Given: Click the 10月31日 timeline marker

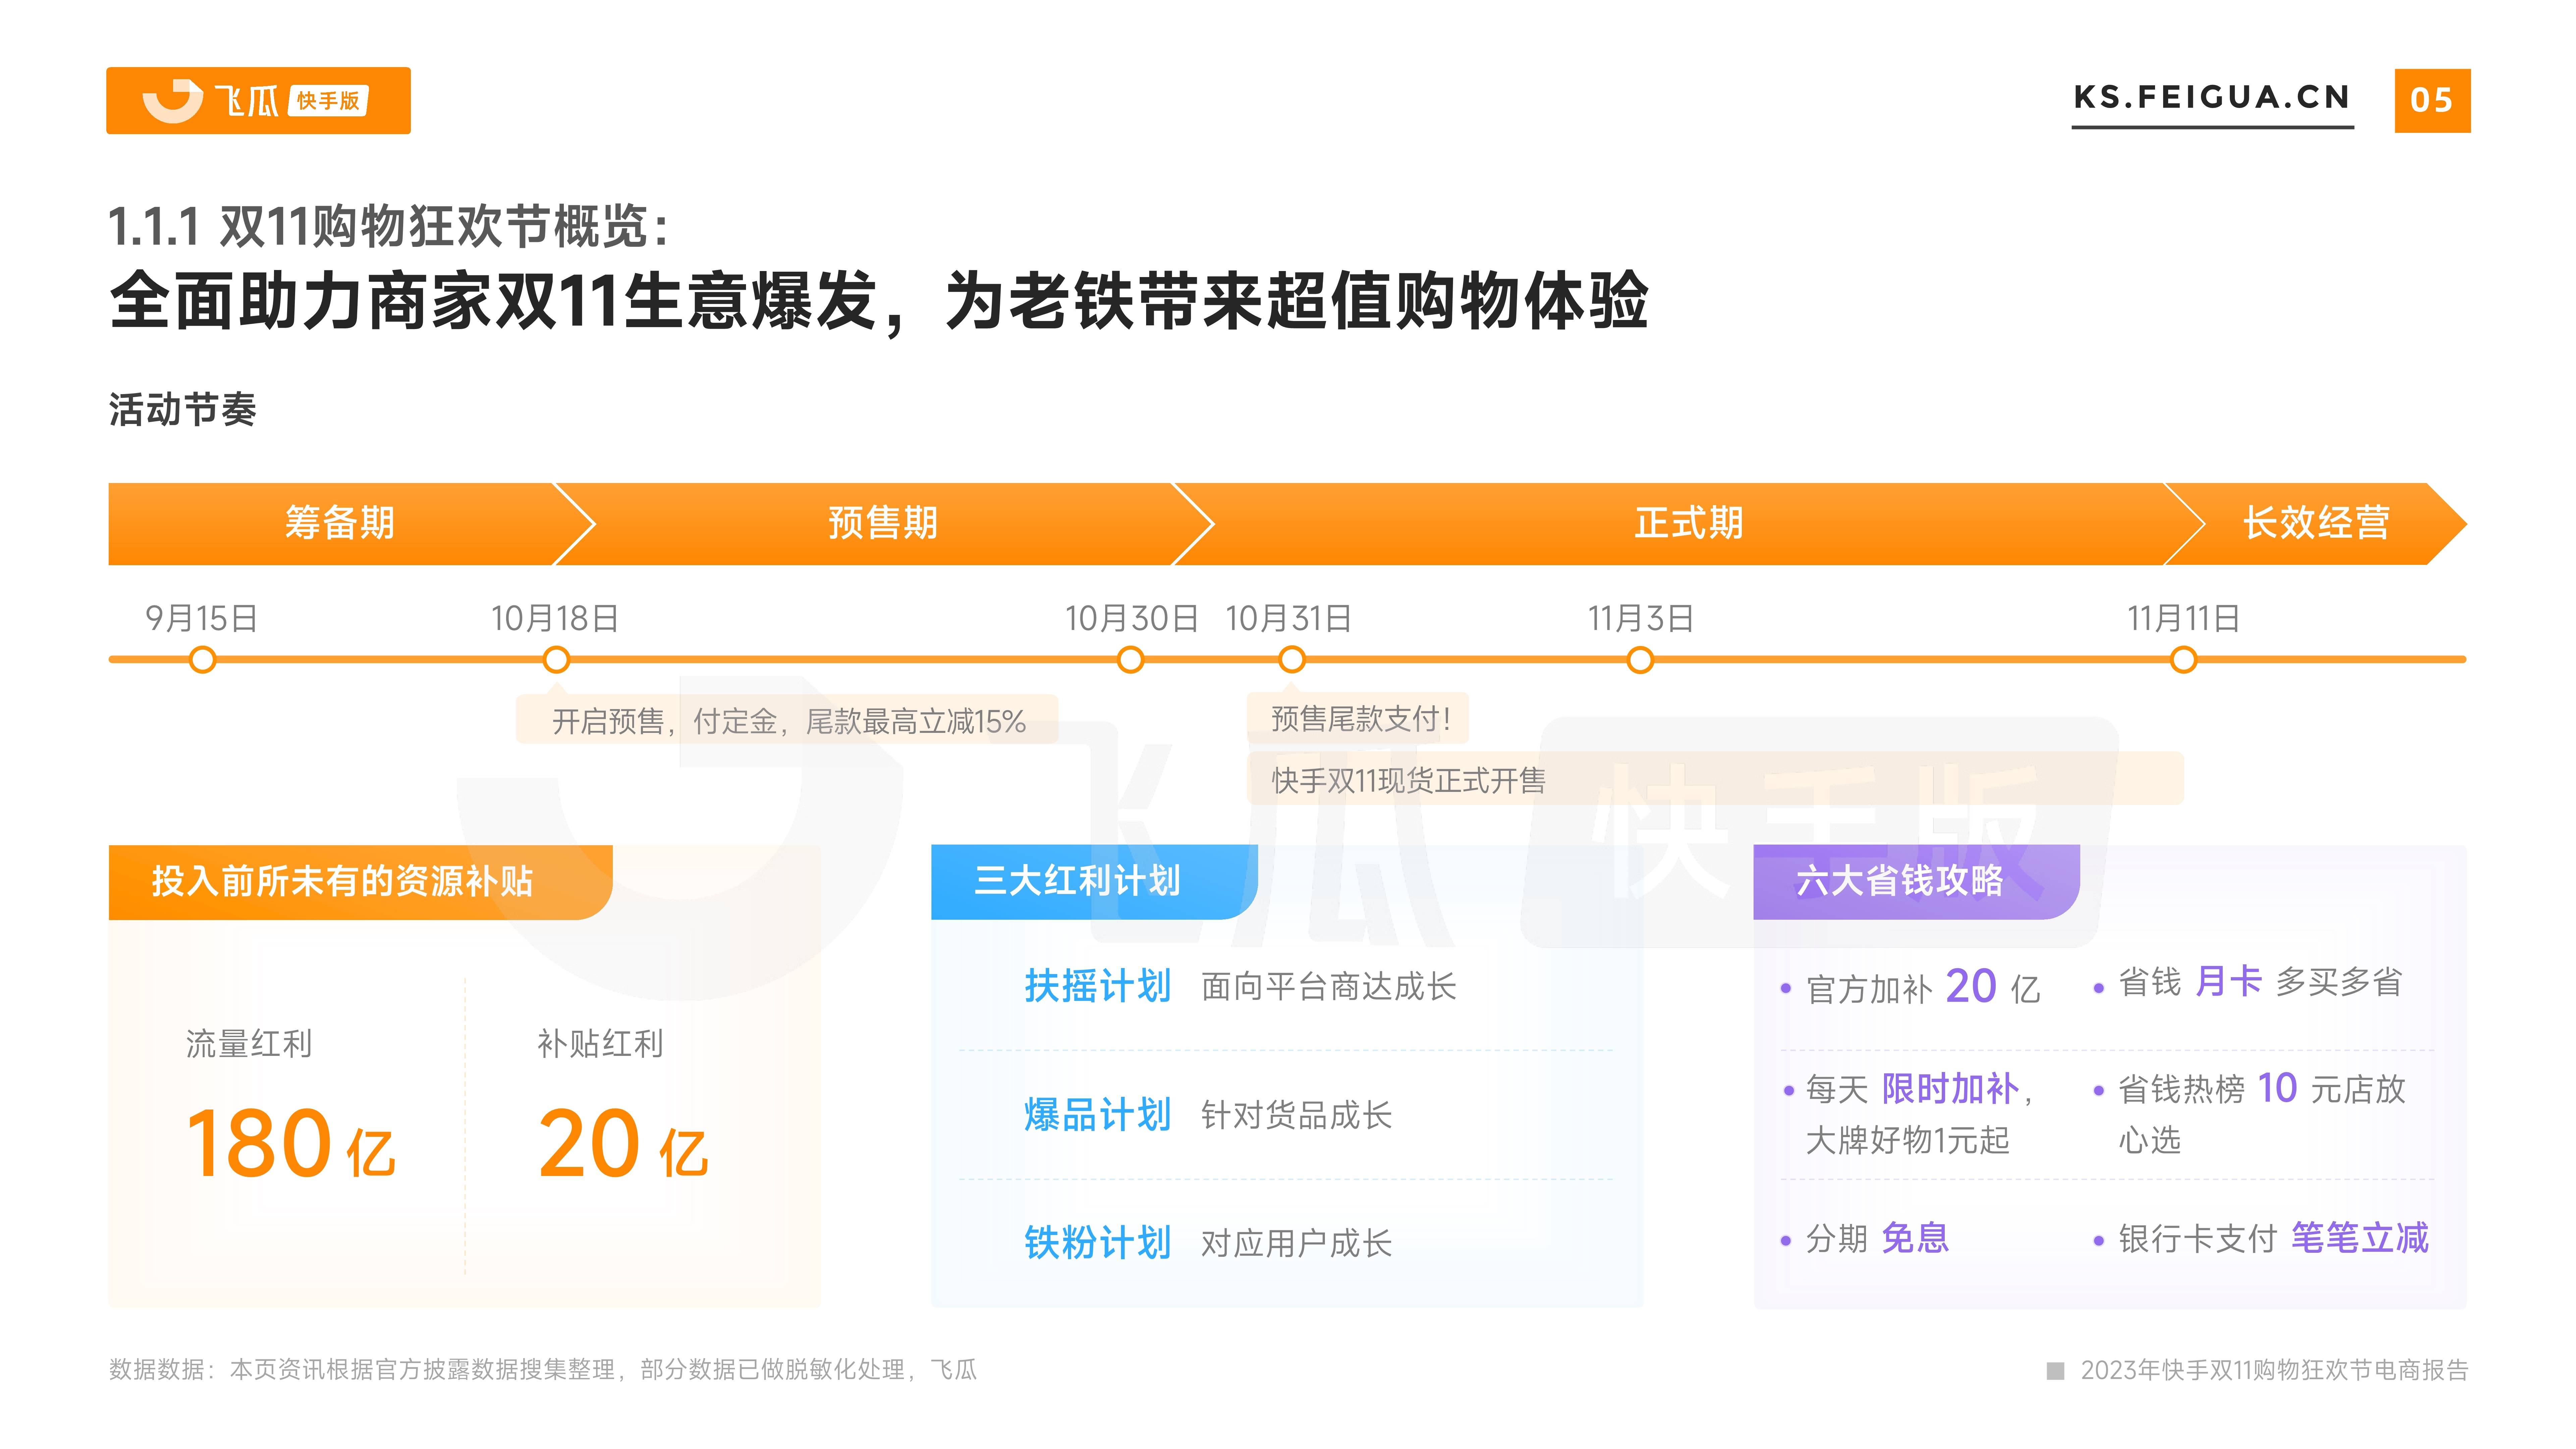Looking at the screenshot, I should pyautogui.click(x=1292, y=660).
